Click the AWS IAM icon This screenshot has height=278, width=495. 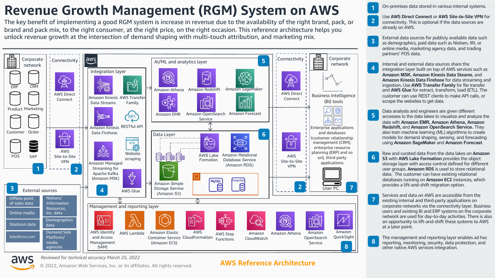tap(103, 221)
